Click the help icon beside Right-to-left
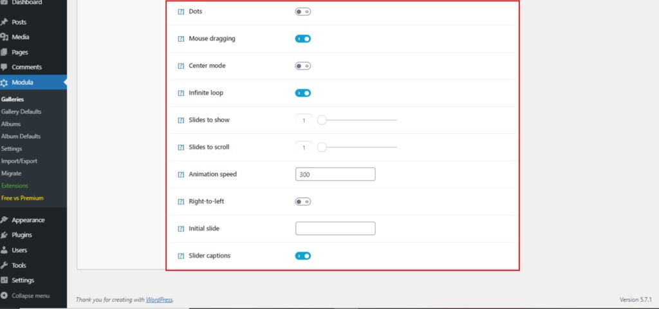The height and width of the screenshot is (309, 659). [x=181, y=201]
